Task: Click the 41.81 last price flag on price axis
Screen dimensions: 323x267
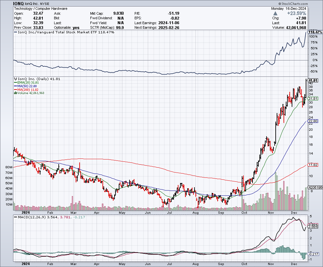Action: pyautogui.click(x=313, y=80)
